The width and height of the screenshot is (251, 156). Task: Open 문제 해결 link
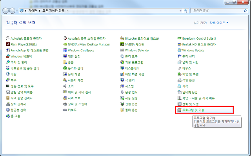tap(74, 74)
